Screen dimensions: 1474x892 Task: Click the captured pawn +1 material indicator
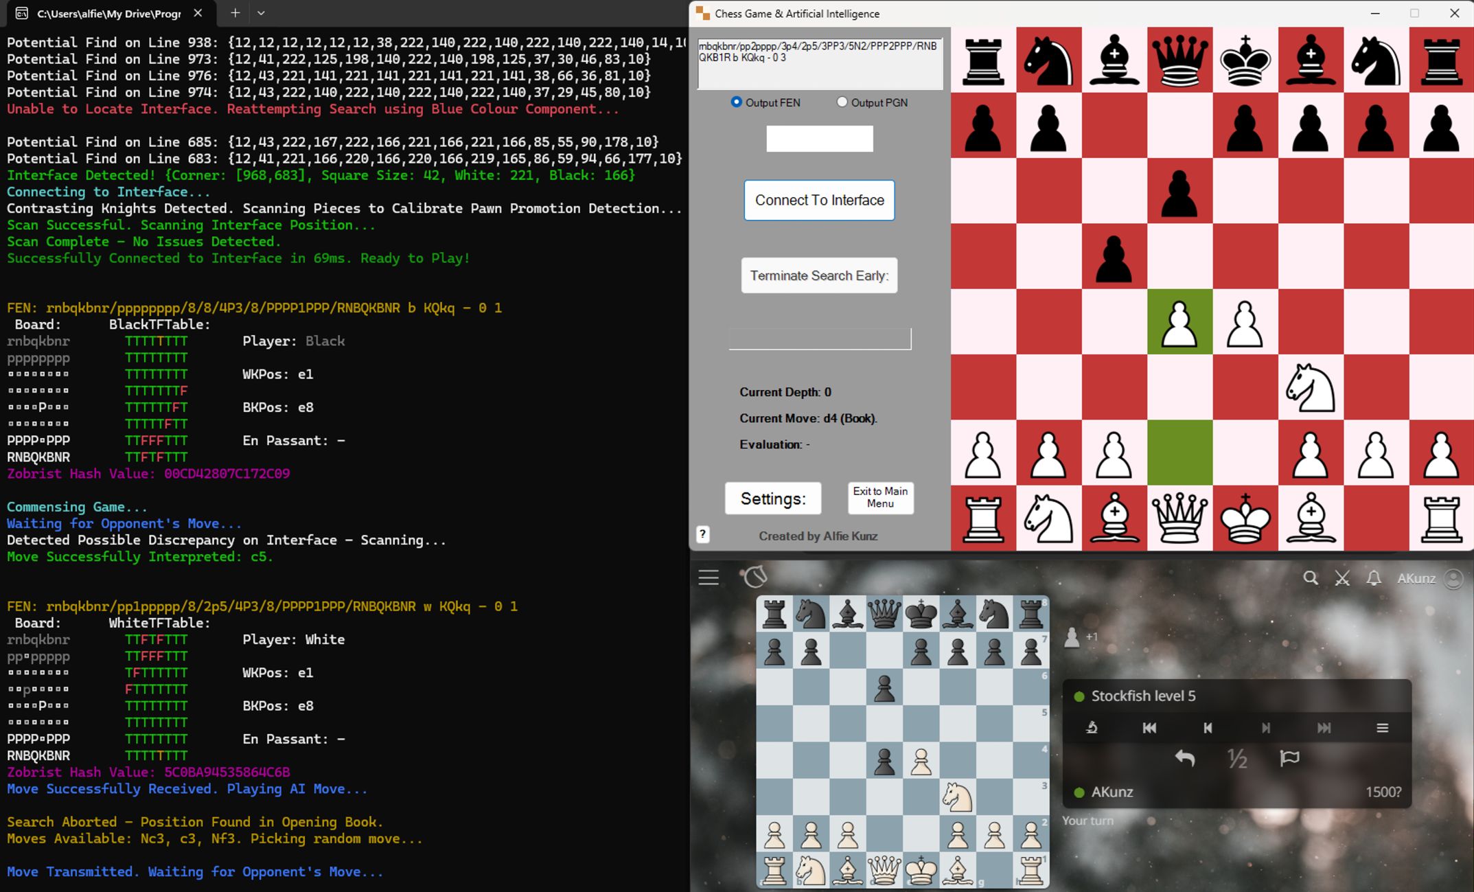click(x=1081, y=637)
